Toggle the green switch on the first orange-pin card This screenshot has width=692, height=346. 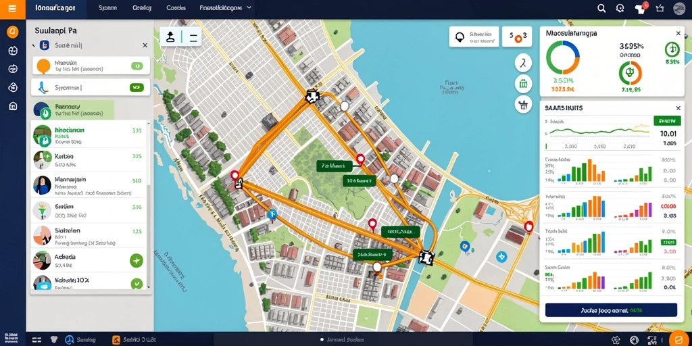[x=137, y=66]
